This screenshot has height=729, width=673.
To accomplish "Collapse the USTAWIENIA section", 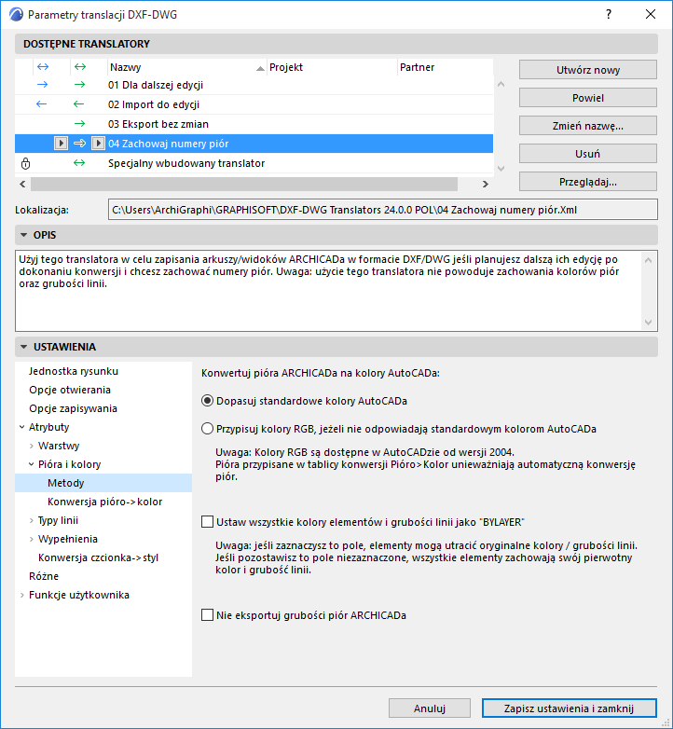I will point(23,347).
